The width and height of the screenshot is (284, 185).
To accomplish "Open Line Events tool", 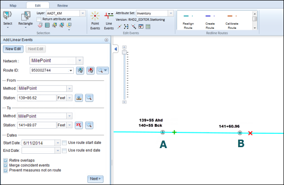I will coord(109,20).
